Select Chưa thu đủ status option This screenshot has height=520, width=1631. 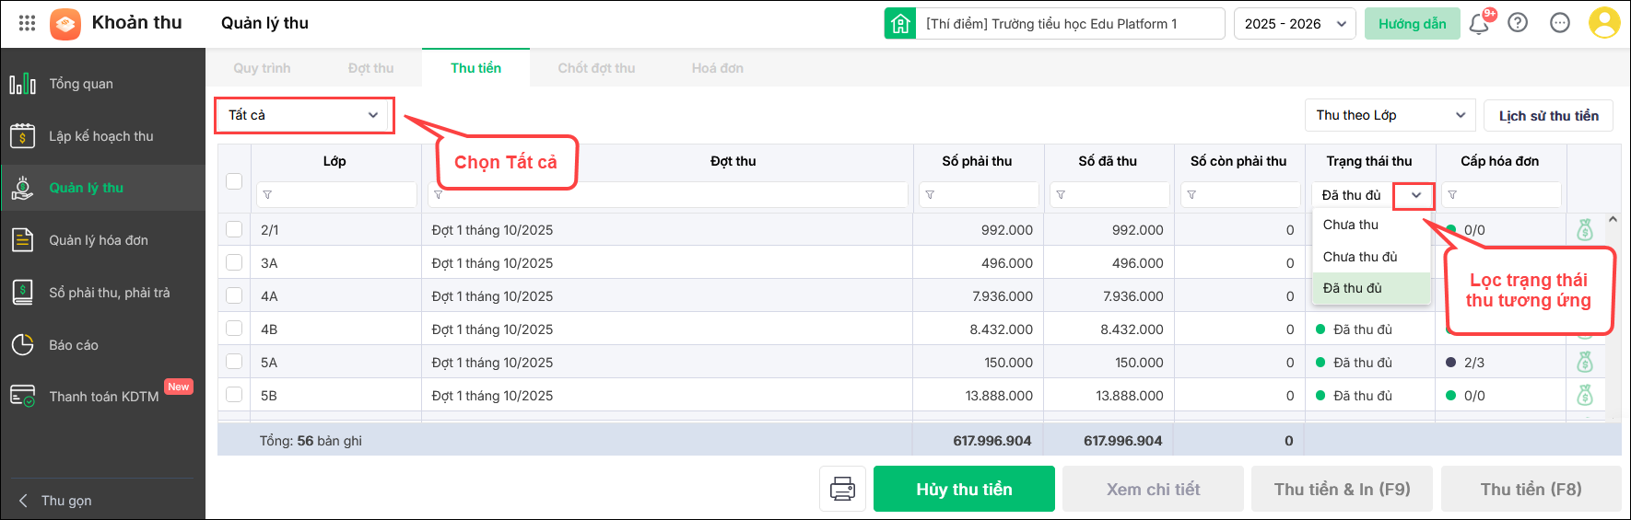[x=1360, y=257]
